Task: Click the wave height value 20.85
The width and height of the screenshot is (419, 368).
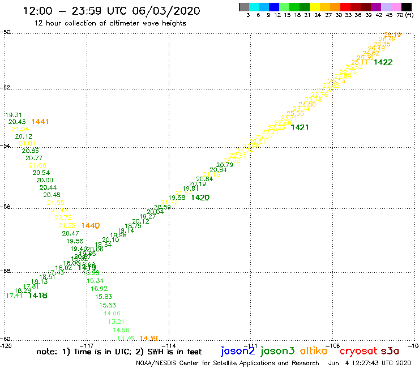Action: click(30, 151)
